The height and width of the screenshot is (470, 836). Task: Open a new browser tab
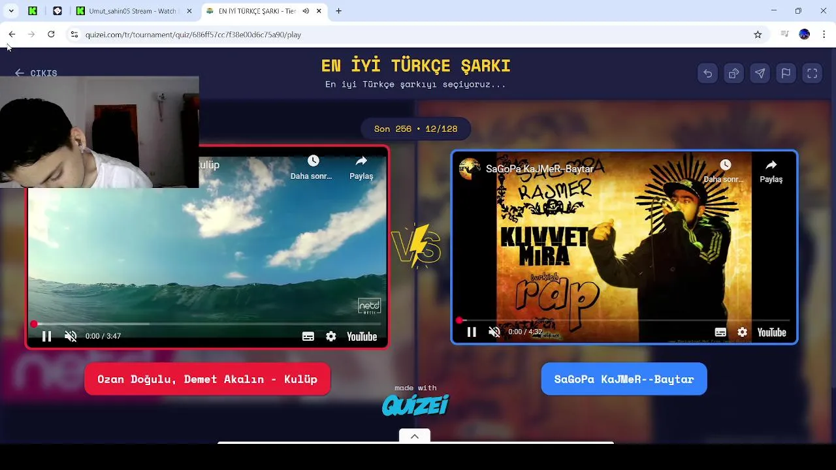click(x=338, y=11)
